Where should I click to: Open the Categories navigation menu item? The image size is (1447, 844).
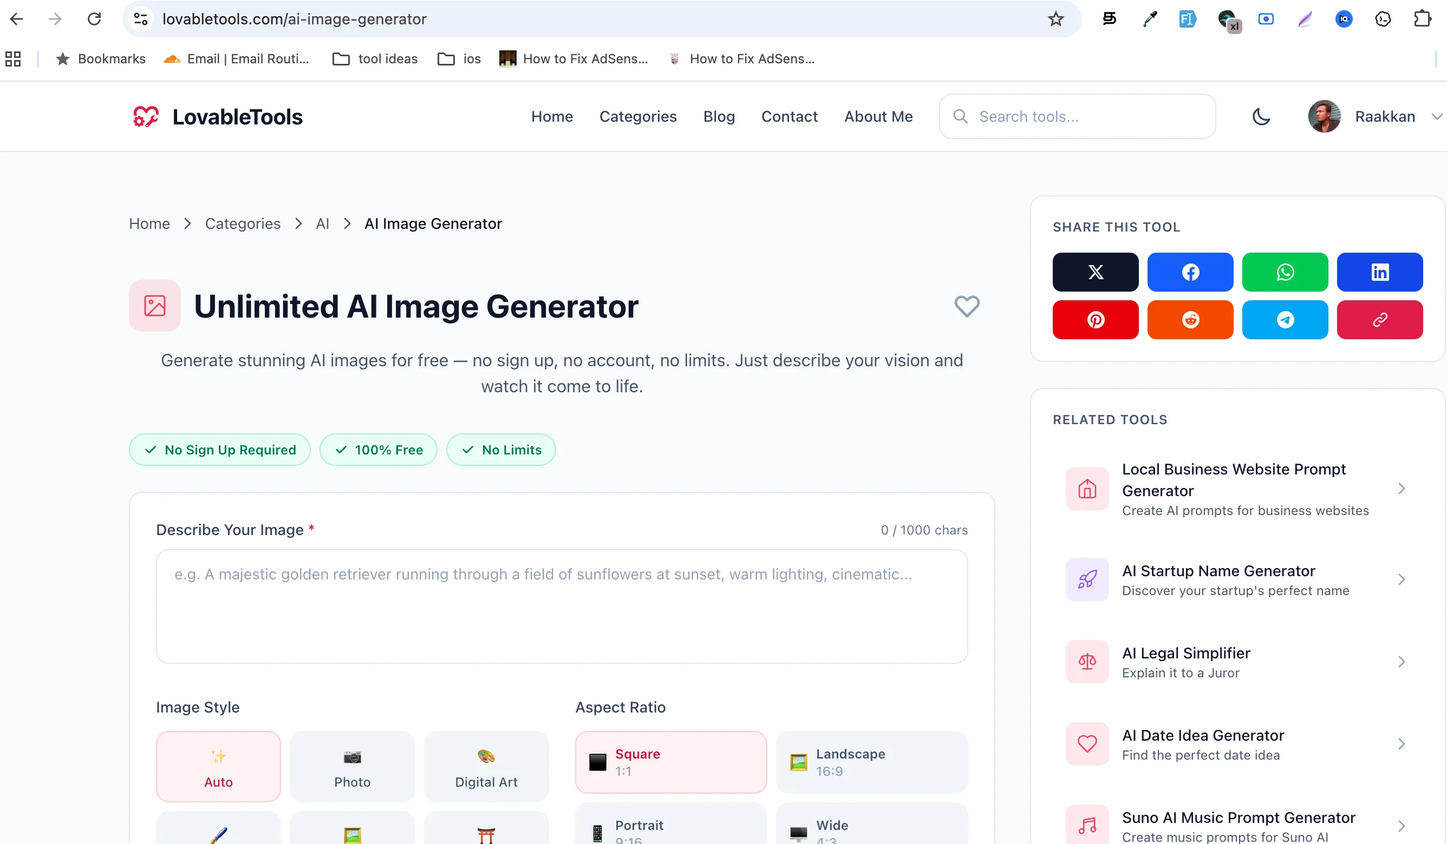[x=638, y=116]
